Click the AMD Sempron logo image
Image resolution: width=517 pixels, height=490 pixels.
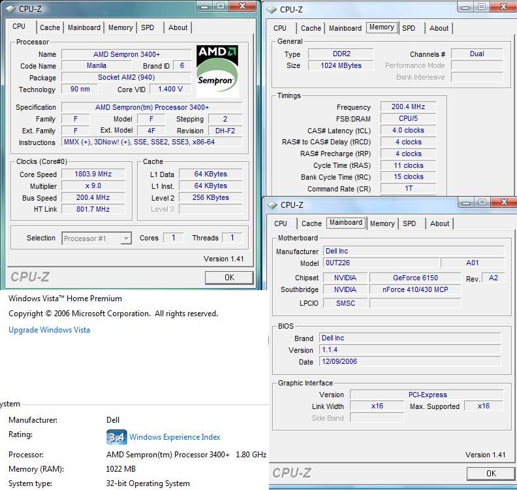pos(217,71)
